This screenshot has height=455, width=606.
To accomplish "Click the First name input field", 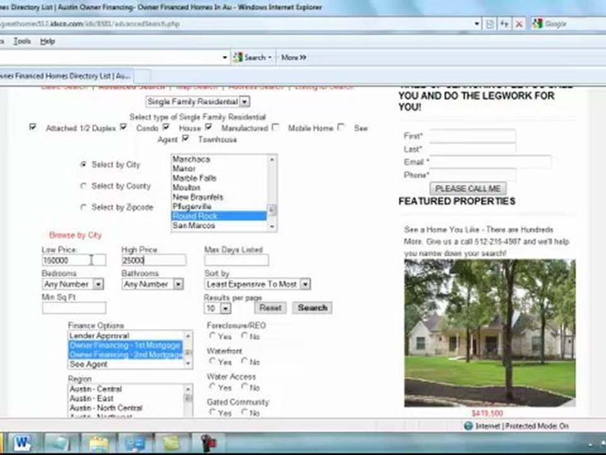I will coord(472,136).
